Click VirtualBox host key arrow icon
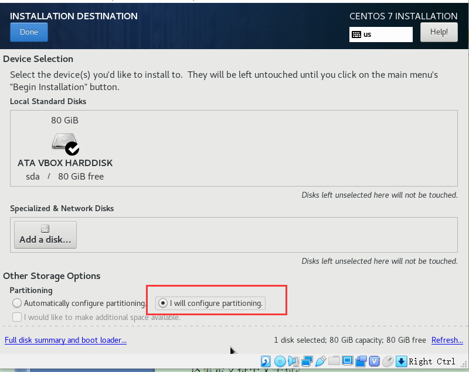Image resolution: width=469 pixels, height=372 pixels. pyautogui.click(x=401, y=361)
